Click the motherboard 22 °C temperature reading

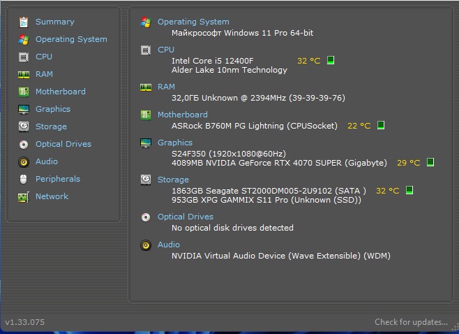359,126
